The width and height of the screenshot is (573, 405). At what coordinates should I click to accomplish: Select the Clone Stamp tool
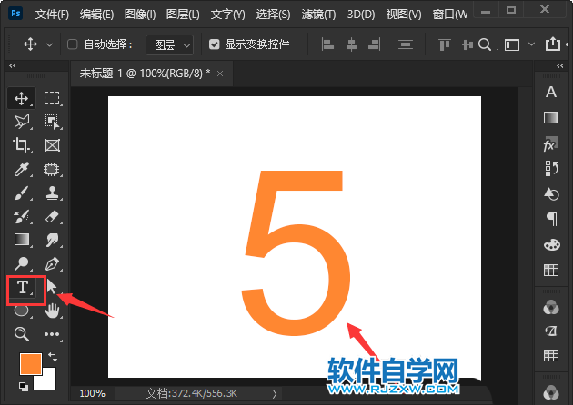tap(52, 193)
